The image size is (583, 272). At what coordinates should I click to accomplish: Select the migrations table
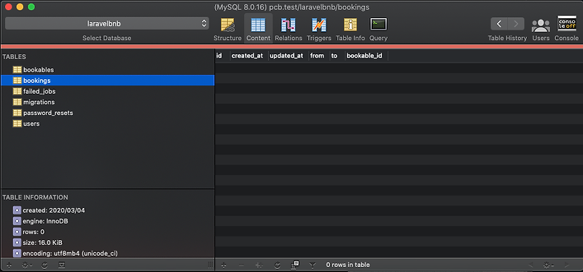pos(107,102)
